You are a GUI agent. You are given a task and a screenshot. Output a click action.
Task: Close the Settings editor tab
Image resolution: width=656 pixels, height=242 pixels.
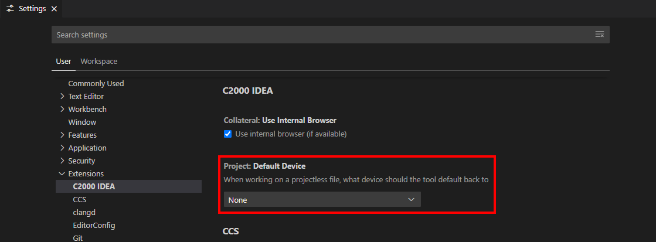(x=54, y=9)
